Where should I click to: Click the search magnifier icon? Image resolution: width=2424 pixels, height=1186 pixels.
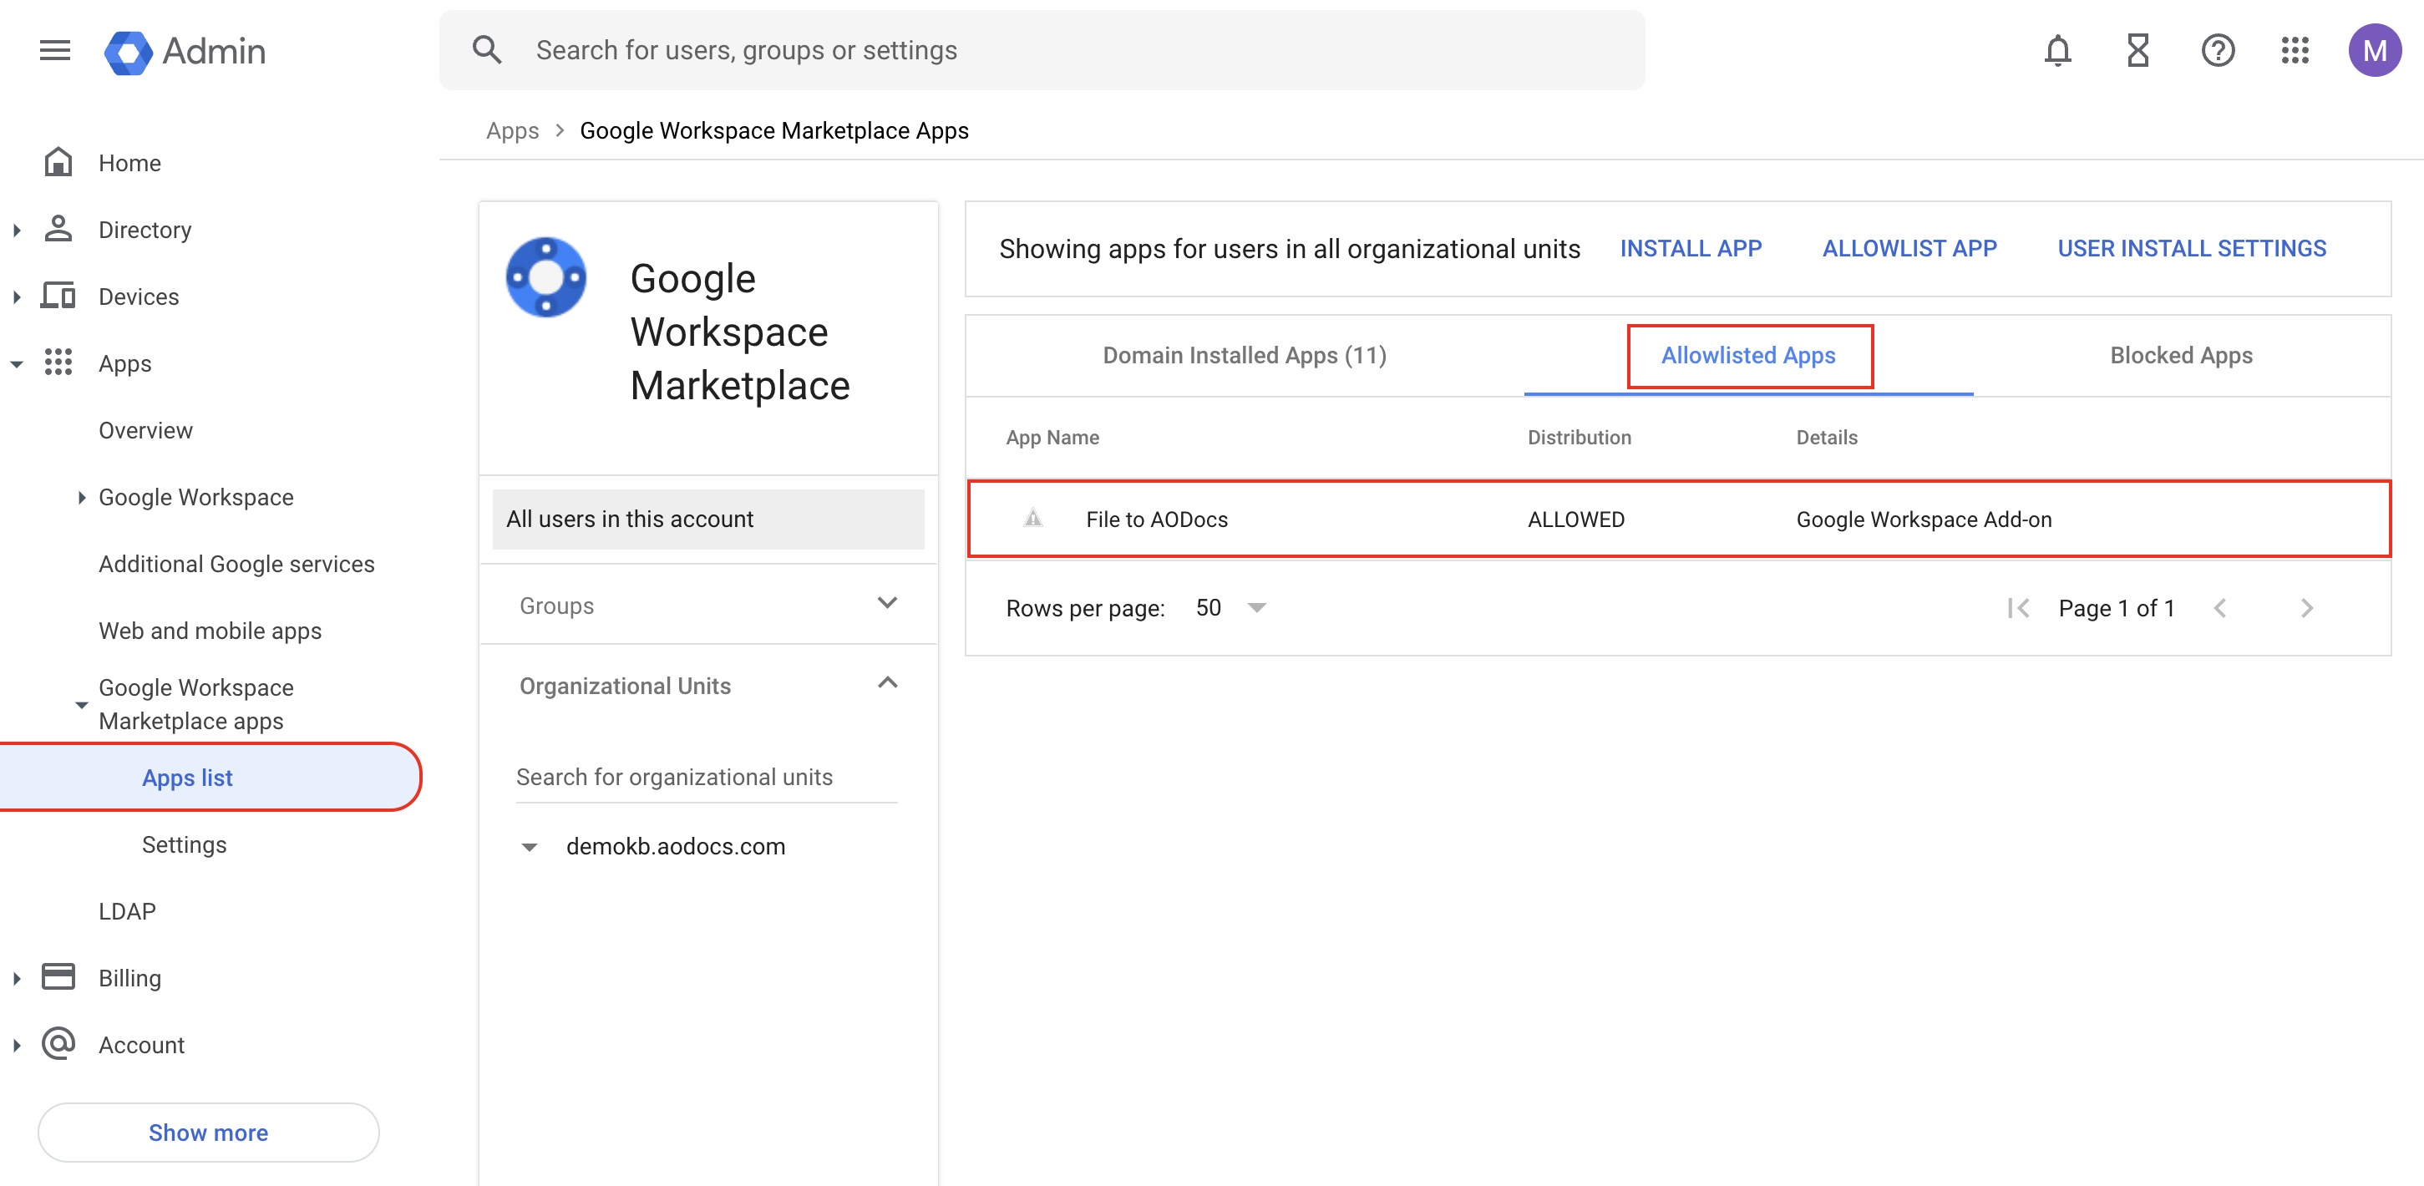point(486,49)
